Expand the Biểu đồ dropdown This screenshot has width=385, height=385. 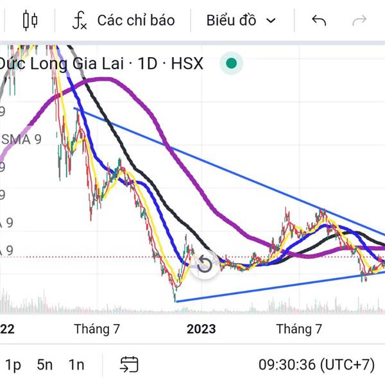click(x=241, y=21)
